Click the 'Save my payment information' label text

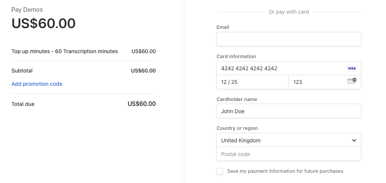point(285,171)
